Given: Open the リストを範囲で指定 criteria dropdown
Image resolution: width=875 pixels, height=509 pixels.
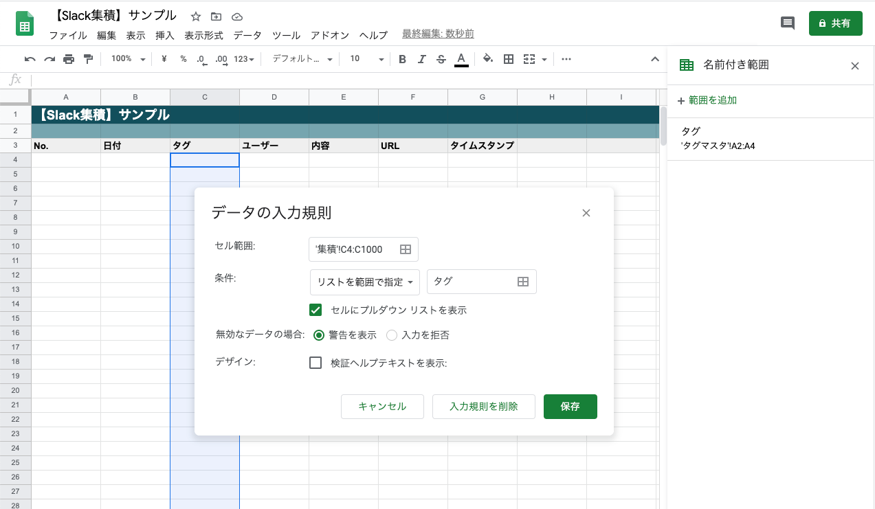Looking at the screenshot, I should [x=365, y=282].
